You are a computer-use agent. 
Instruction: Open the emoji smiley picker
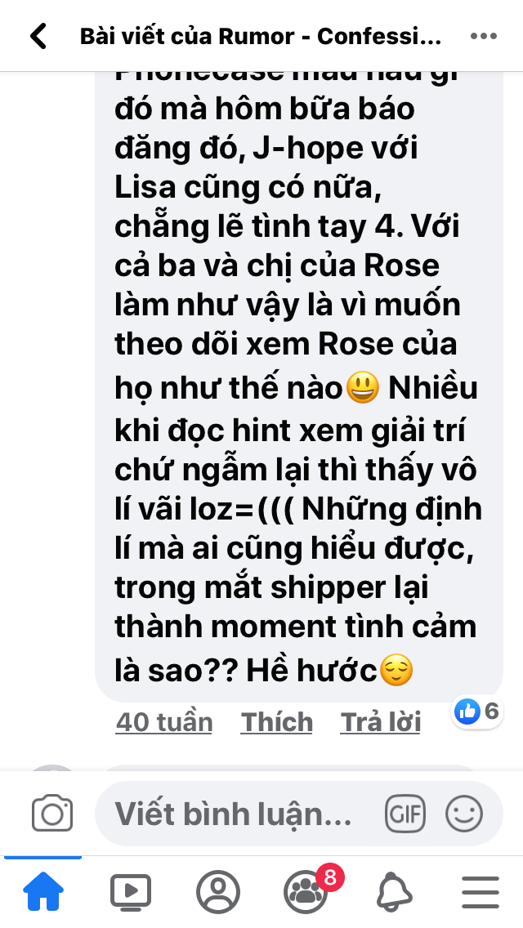[464, 814]
